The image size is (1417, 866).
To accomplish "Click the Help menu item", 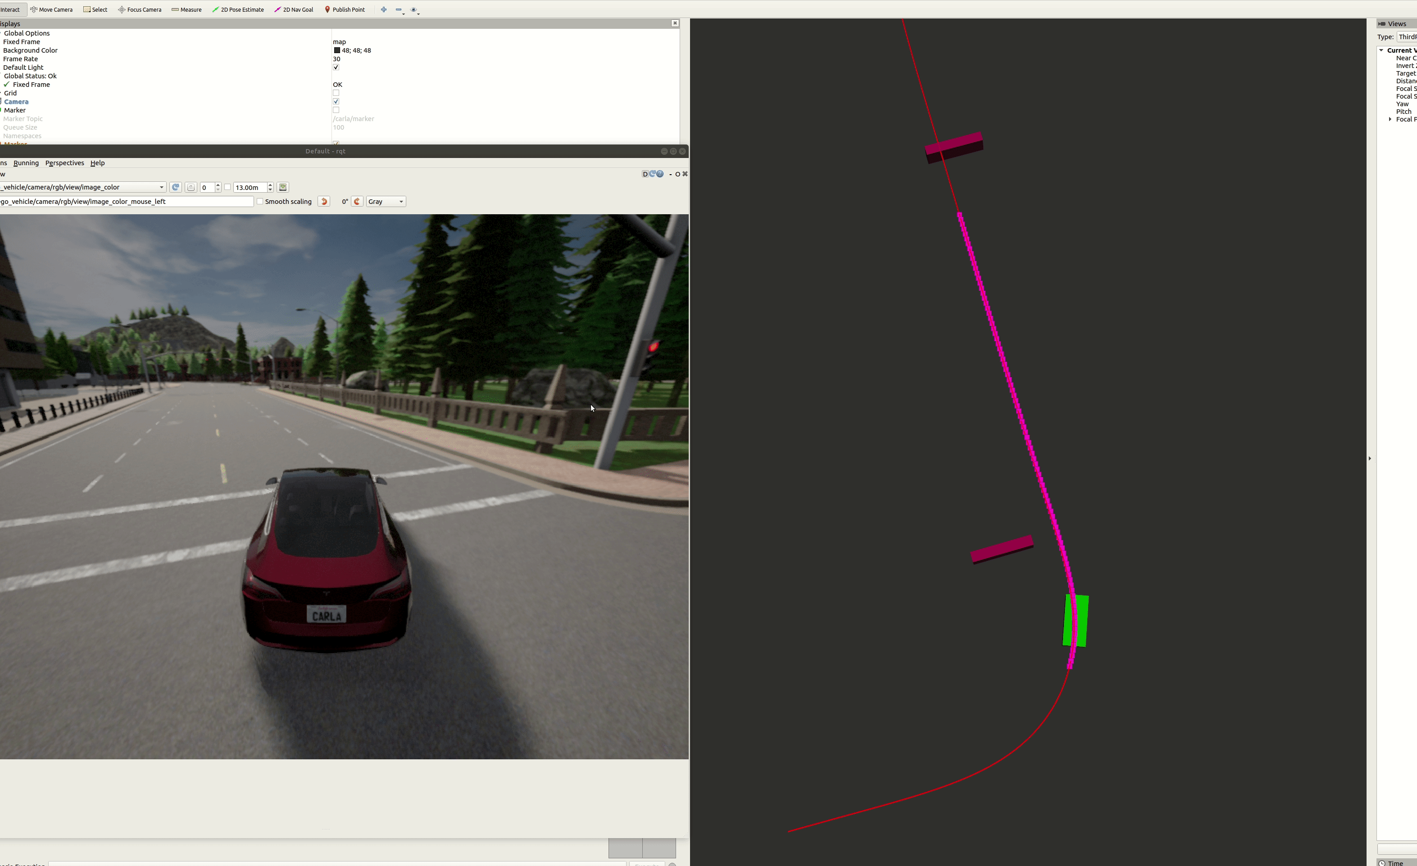I will click(x=97, y=163).
